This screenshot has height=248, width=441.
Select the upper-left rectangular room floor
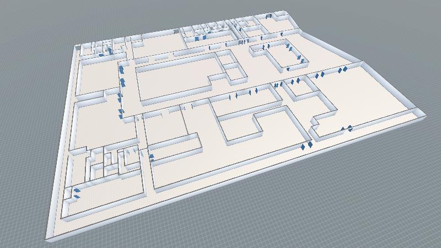click(x=96, y=74)
